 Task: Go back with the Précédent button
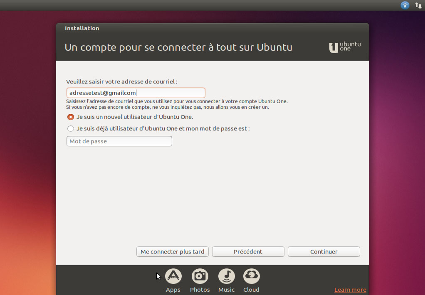click(248, 252)
